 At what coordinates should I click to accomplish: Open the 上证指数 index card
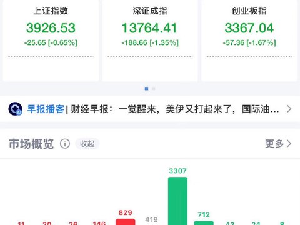51,40
